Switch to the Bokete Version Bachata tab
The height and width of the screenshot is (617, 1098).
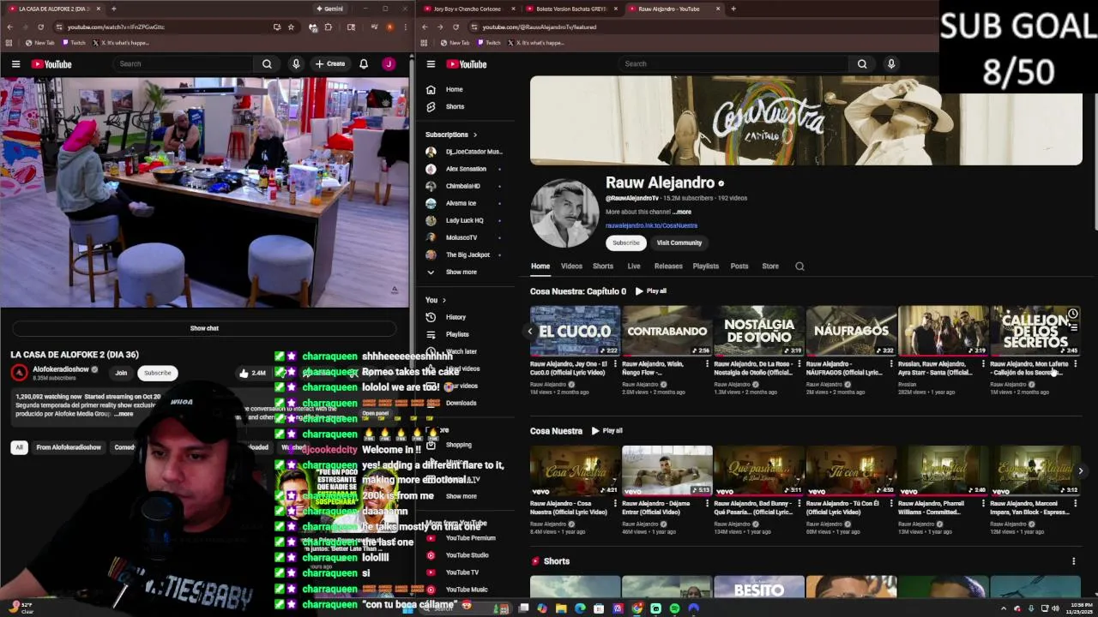(x=570, y=9)
